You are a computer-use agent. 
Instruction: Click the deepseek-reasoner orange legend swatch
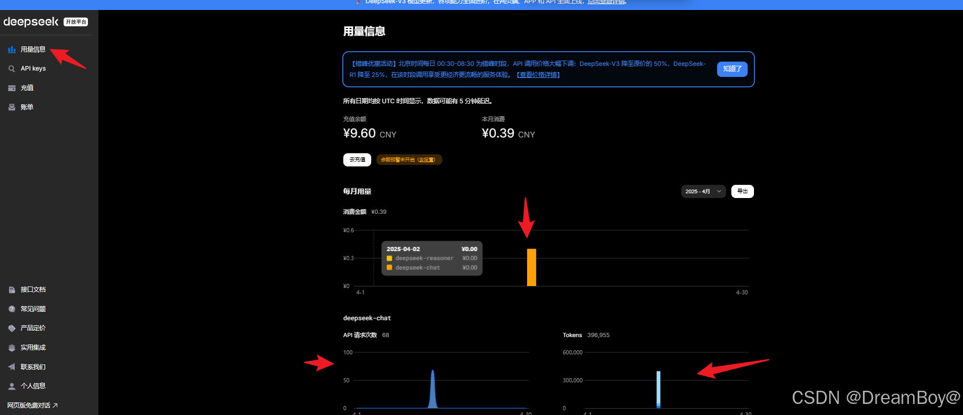[390, 259]
